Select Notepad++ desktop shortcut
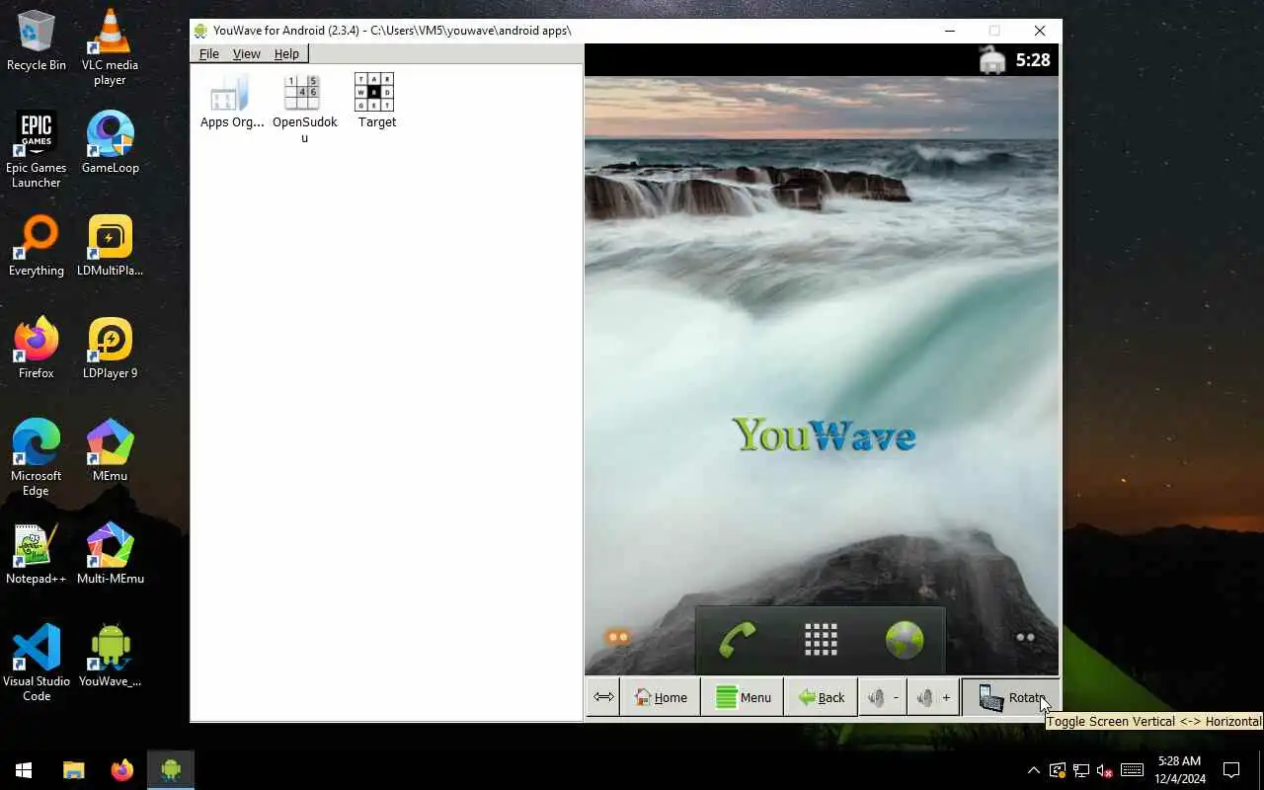The height and width of the screenshot is (790, 1264). pyautogui.click(x=37, y=554)
